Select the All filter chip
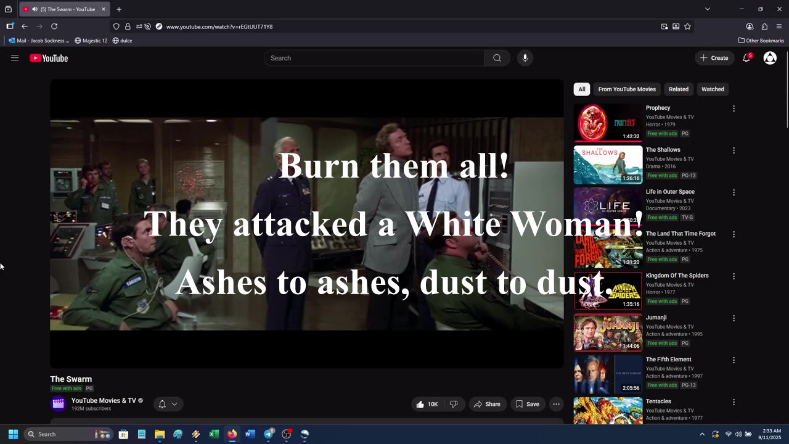789x444 pixels. 582,89
